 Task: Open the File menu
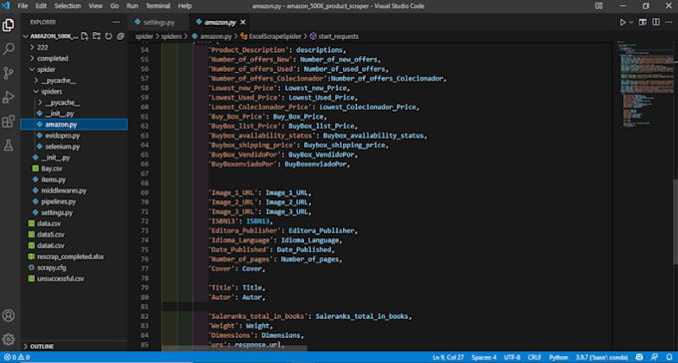23,6
